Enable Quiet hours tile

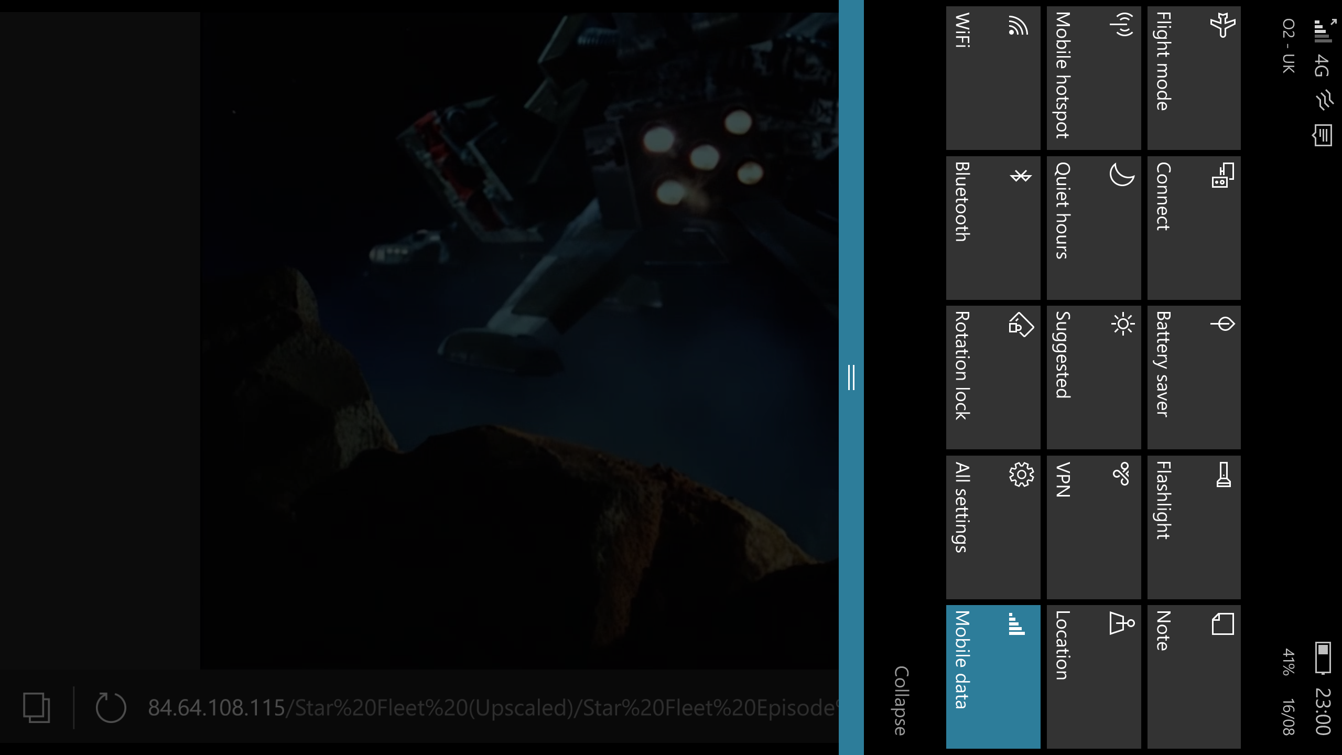click(x=1094, y=228)
